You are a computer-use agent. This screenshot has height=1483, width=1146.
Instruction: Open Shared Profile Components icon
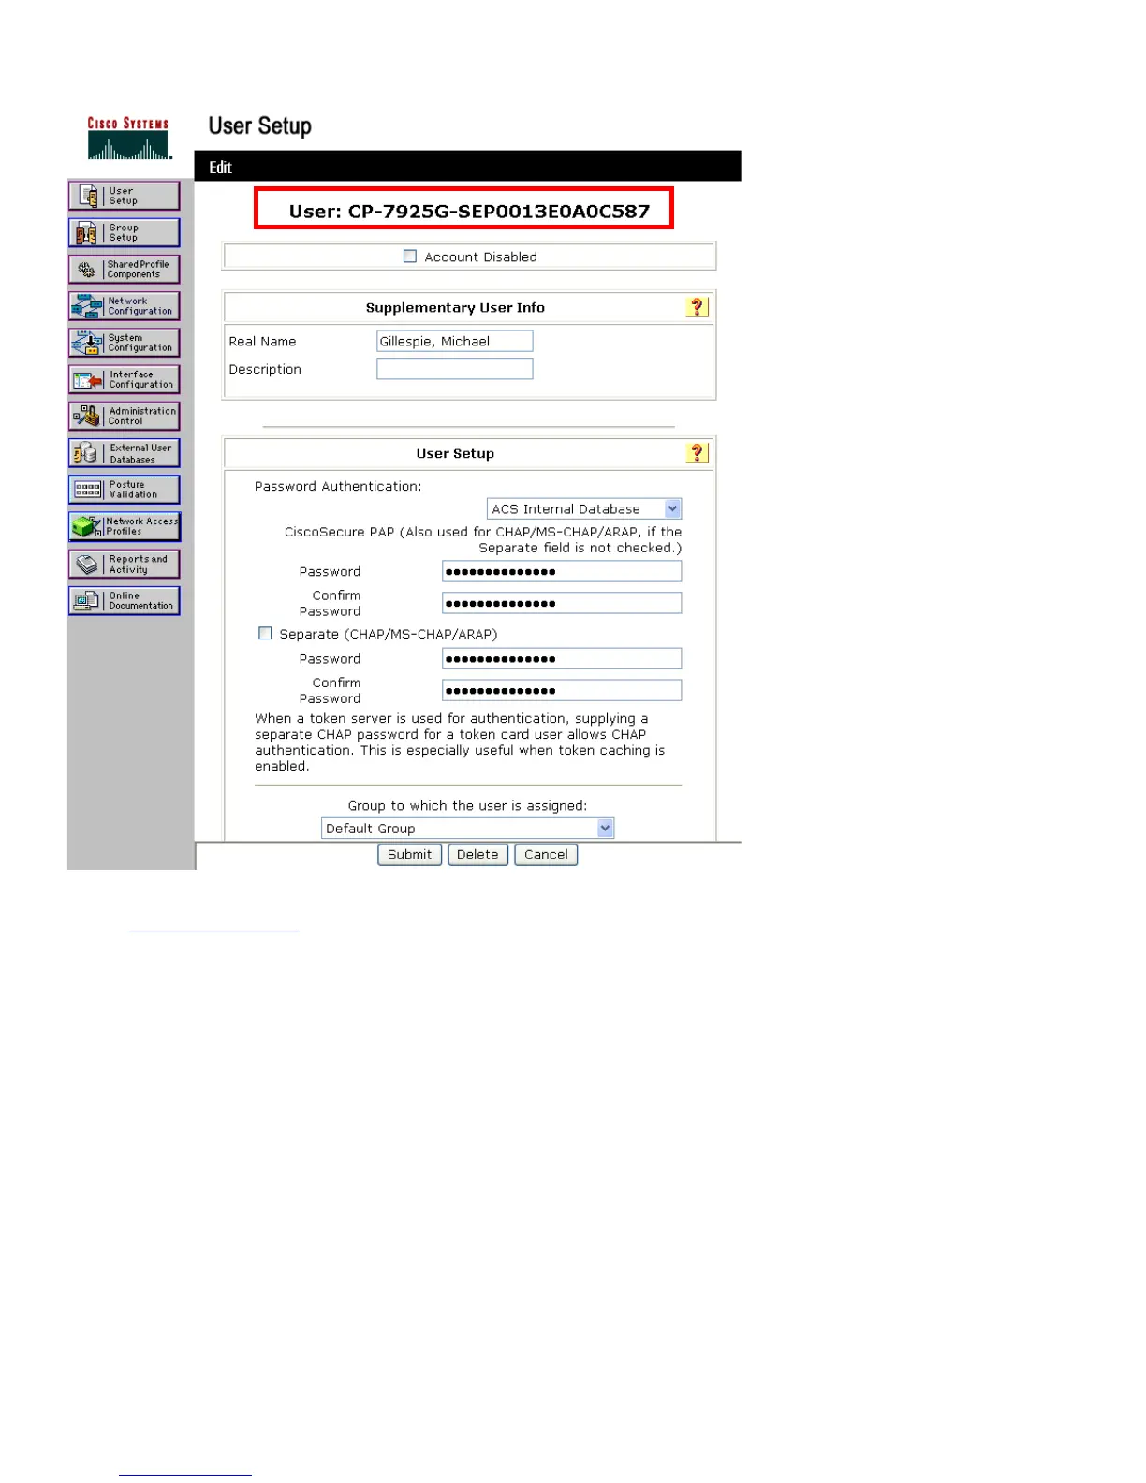(125, 270)
